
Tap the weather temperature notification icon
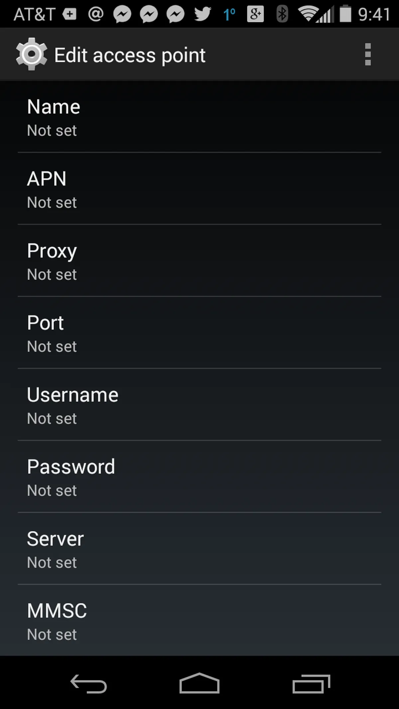click(229, 14)
